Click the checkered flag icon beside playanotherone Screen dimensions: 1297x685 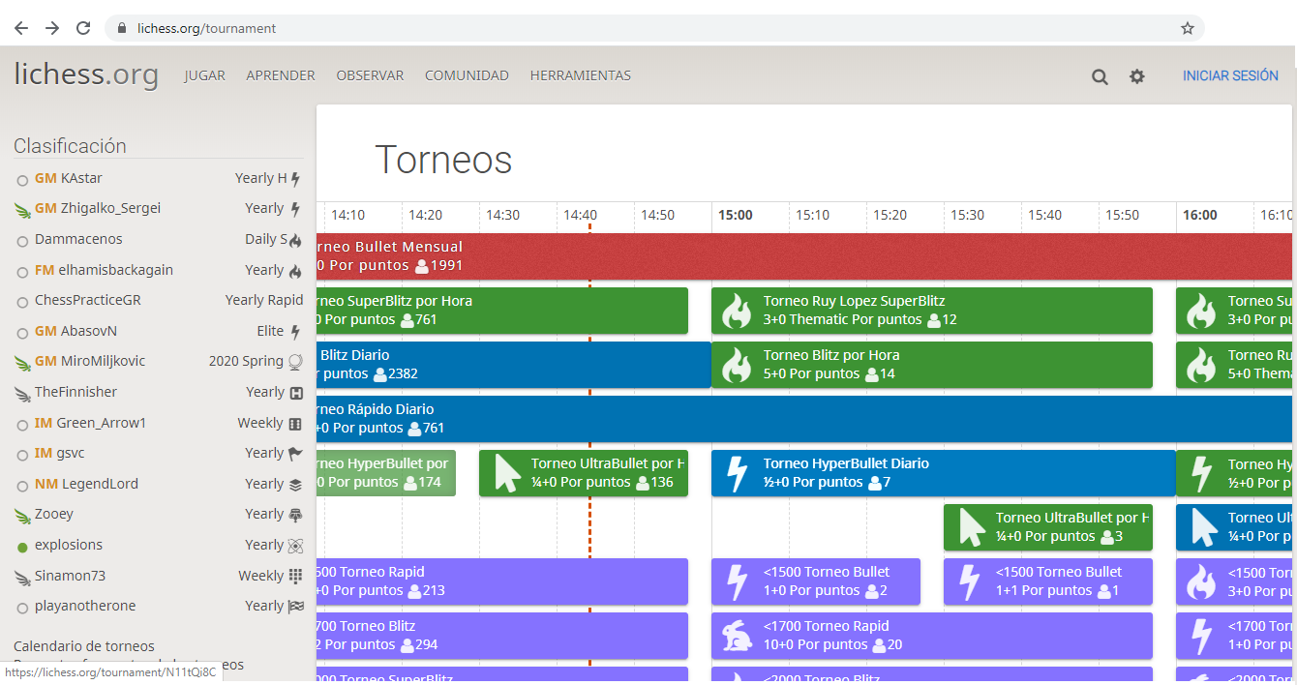coord(295,607)
